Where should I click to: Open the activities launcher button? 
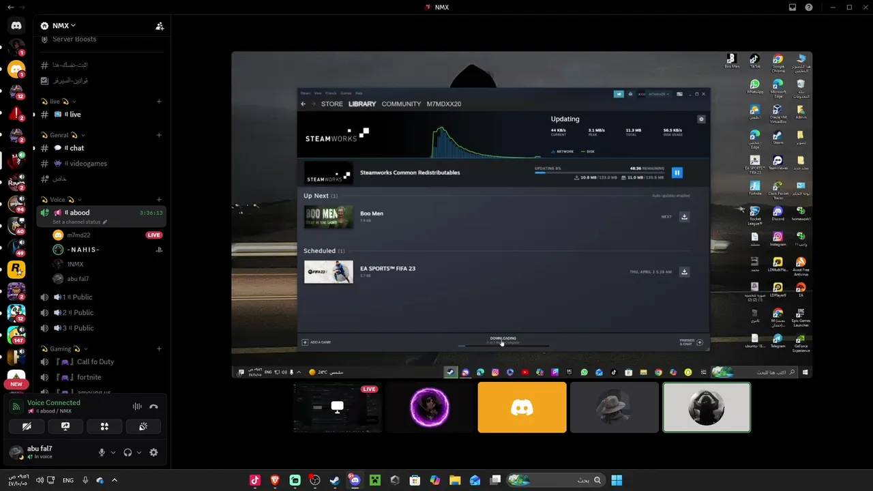pos(104,426)
